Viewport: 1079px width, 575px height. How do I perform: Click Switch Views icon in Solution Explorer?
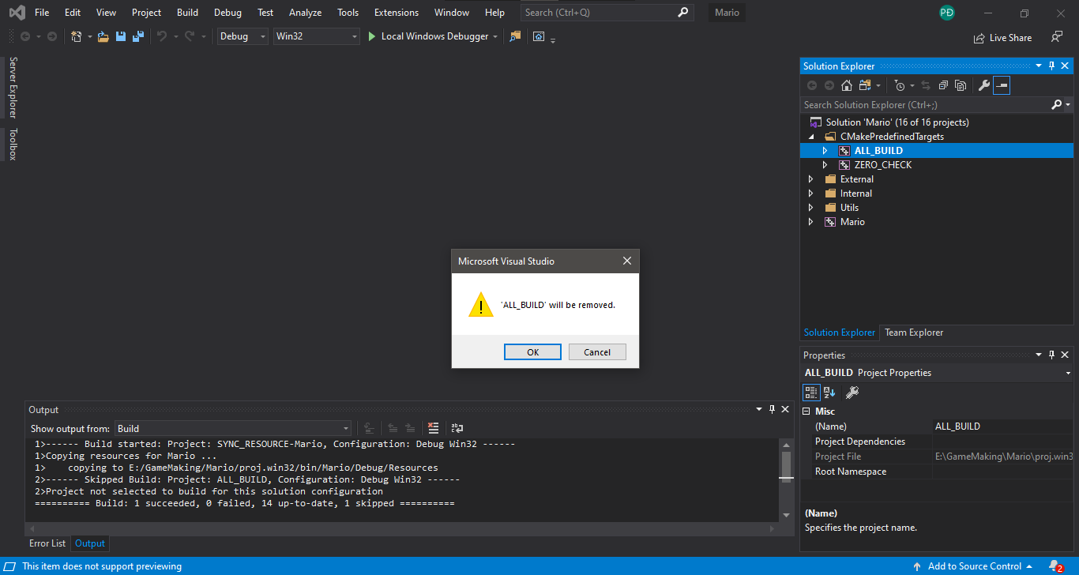865,85
